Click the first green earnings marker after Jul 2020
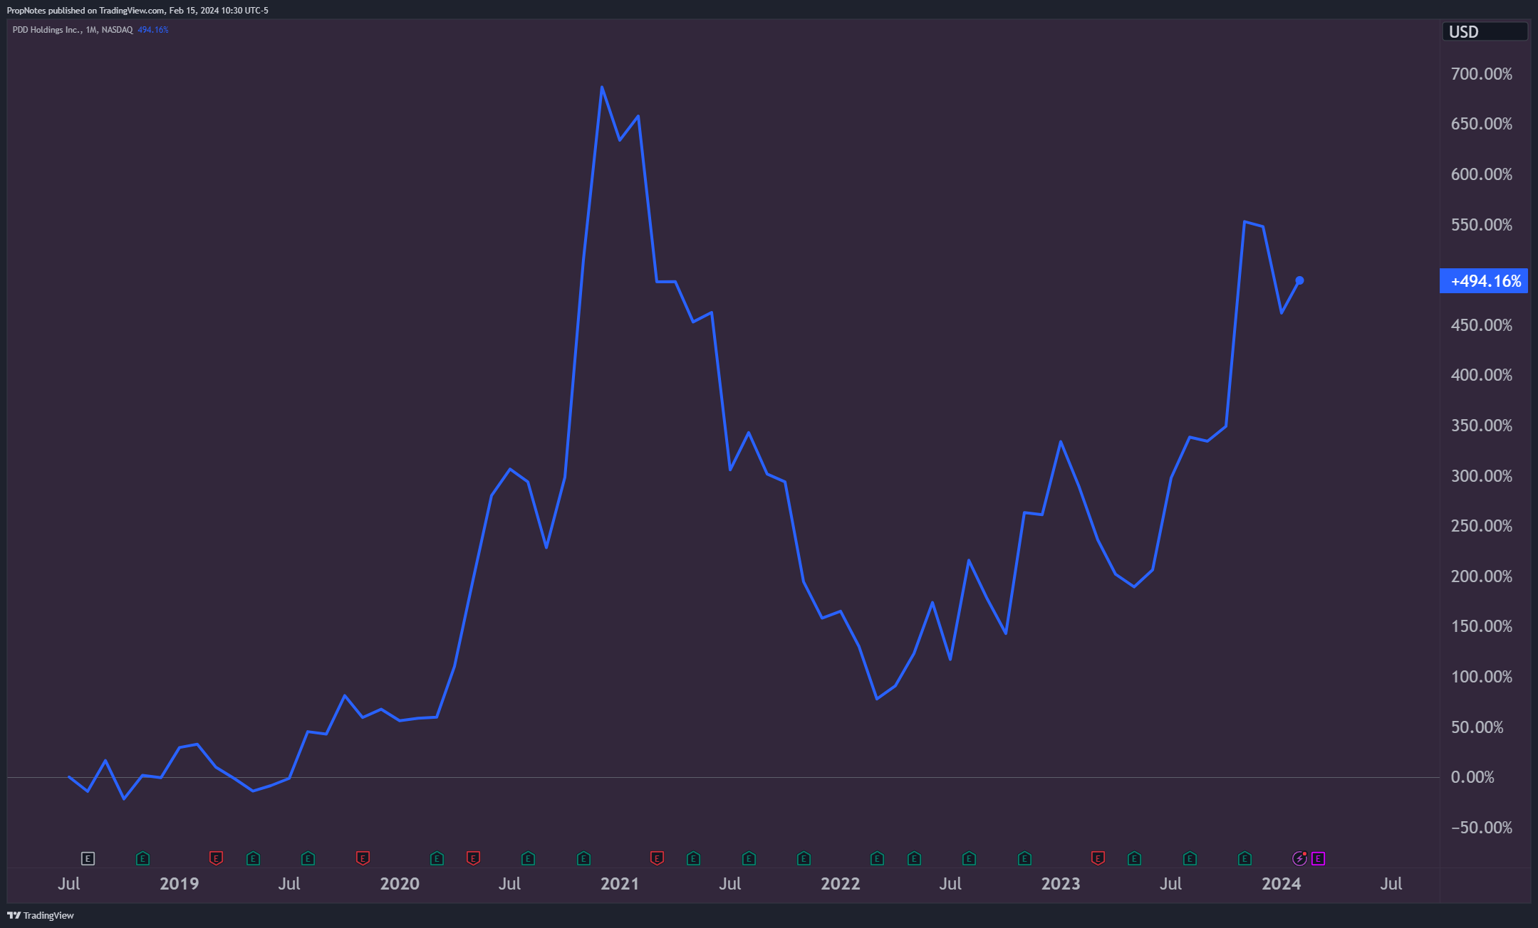Image resolution: width=1538 pixels, height=928 pixels. [x=528, y=858]
